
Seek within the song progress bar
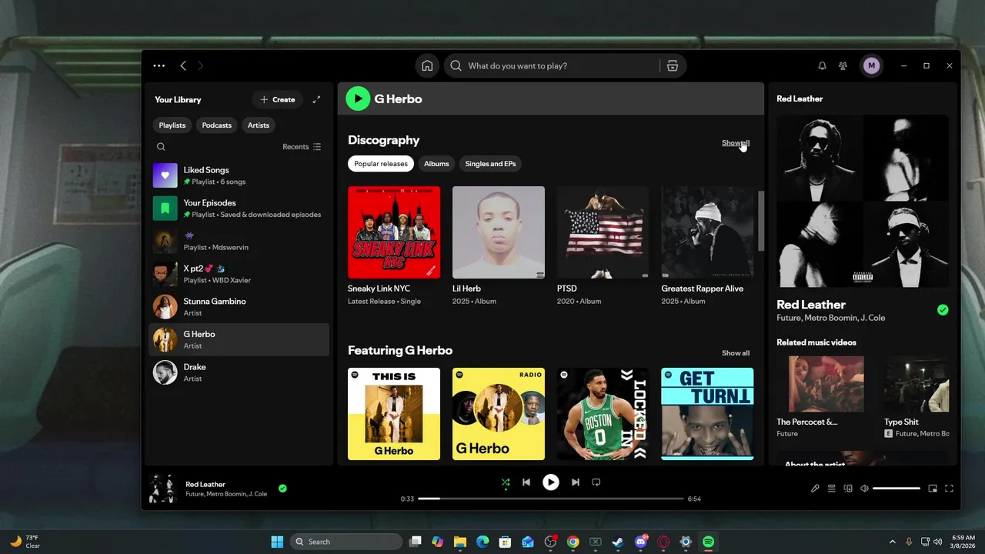pyautogui.click(x=551, y=499)
